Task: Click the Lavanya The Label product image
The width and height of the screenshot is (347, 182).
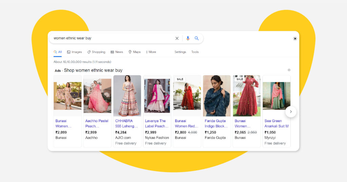Action: (157, 96)
